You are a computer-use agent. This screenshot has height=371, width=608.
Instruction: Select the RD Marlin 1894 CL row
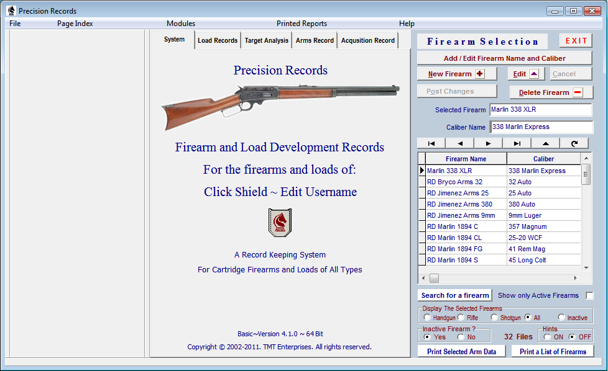pyautogui.click(x=499, y=238)
